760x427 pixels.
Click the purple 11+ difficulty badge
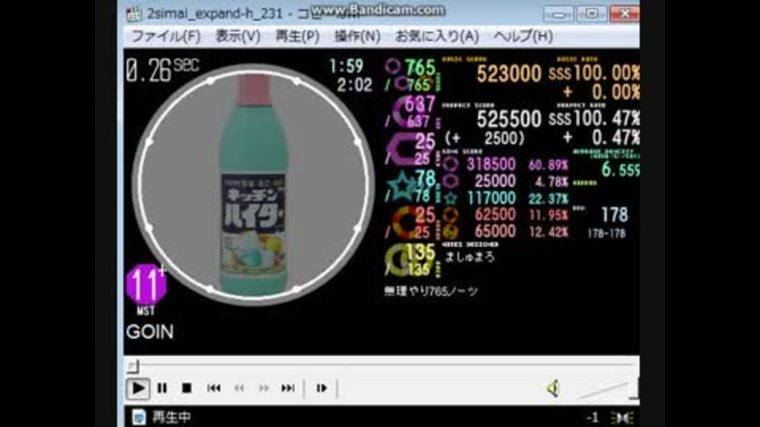pos(146,285)
